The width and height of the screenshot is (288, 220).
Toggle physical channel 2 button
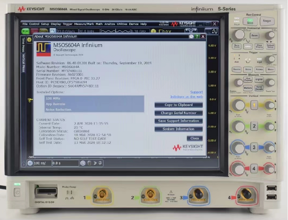(254, 126)
